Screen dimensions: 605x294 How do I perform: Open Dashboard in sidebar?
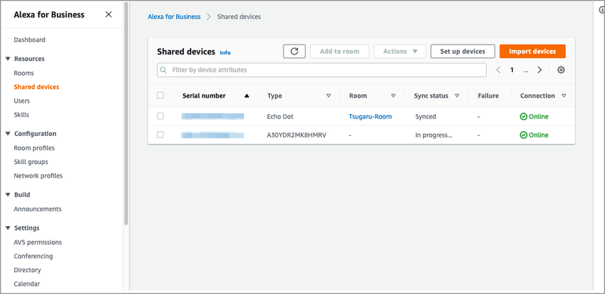click(x=29, y=40)
